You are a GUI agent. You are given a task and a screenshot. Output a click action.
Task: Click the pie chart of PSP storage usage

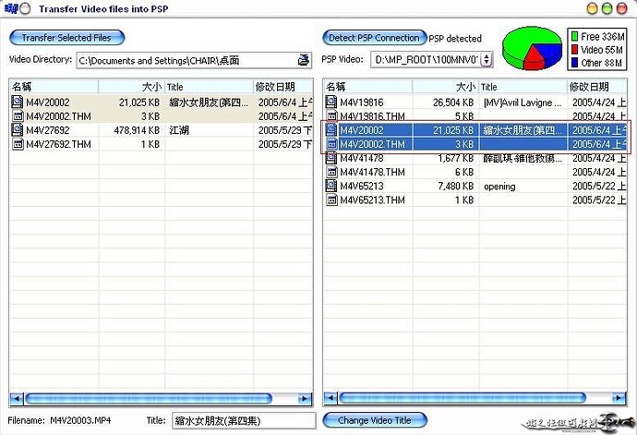[x=532, y=48]
